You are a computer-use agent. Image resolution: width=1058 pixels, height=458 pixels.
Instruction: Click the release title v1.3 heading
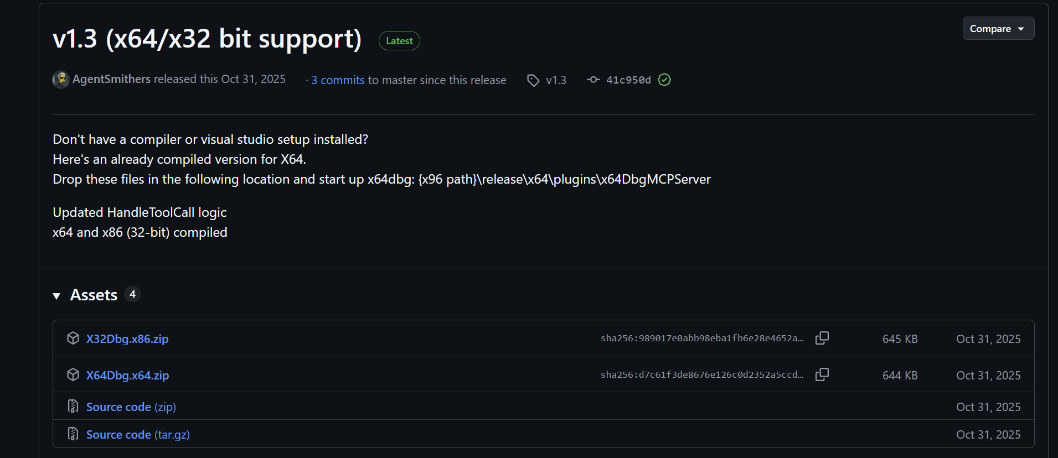coord(207,39)
